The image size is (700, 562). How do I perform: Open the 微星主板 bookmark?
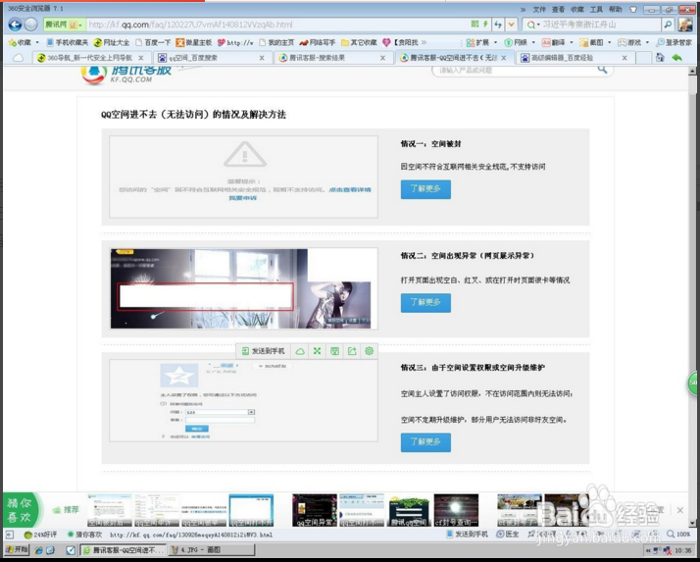pos(194,42)
